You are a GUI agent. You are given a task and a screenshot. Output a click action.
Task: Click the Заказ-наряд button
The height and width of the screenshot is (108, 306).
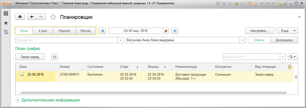[x=30, y=57]
